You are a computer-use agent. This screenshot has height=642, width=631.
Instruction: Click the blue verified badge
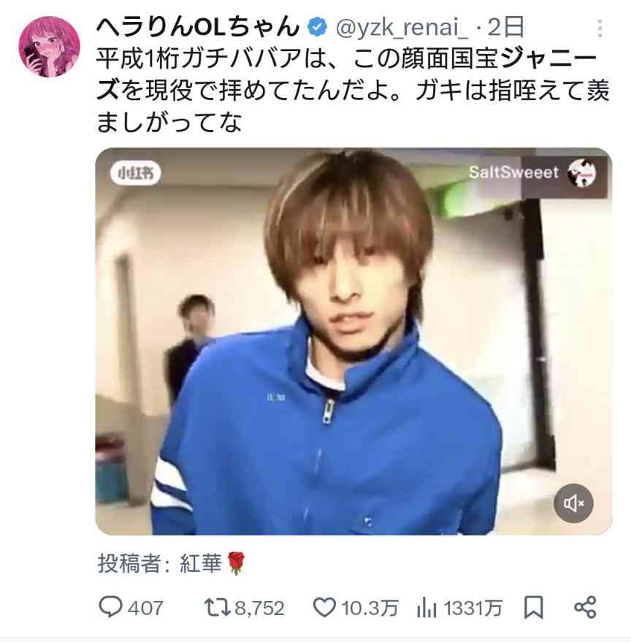click(x=318, y=28)
